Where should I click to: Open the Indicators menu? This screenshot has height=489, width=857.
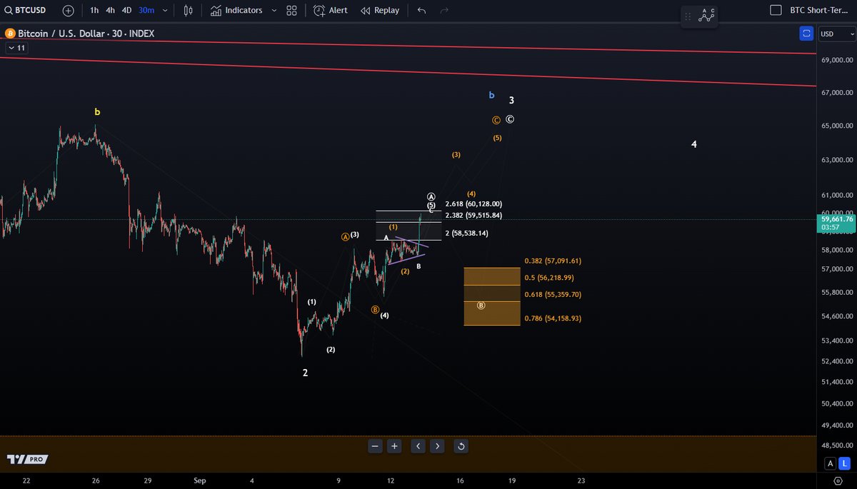243,10
